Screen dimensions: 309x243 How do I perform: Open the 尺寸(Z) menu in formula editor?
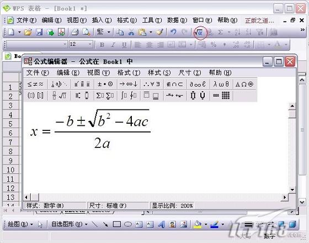190,73
